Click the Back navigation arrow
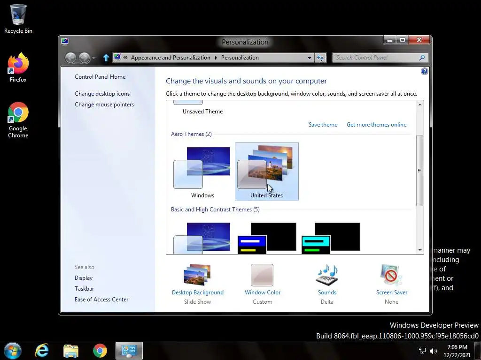This screenshot has width=481, height=360. [x=70, y=58]
